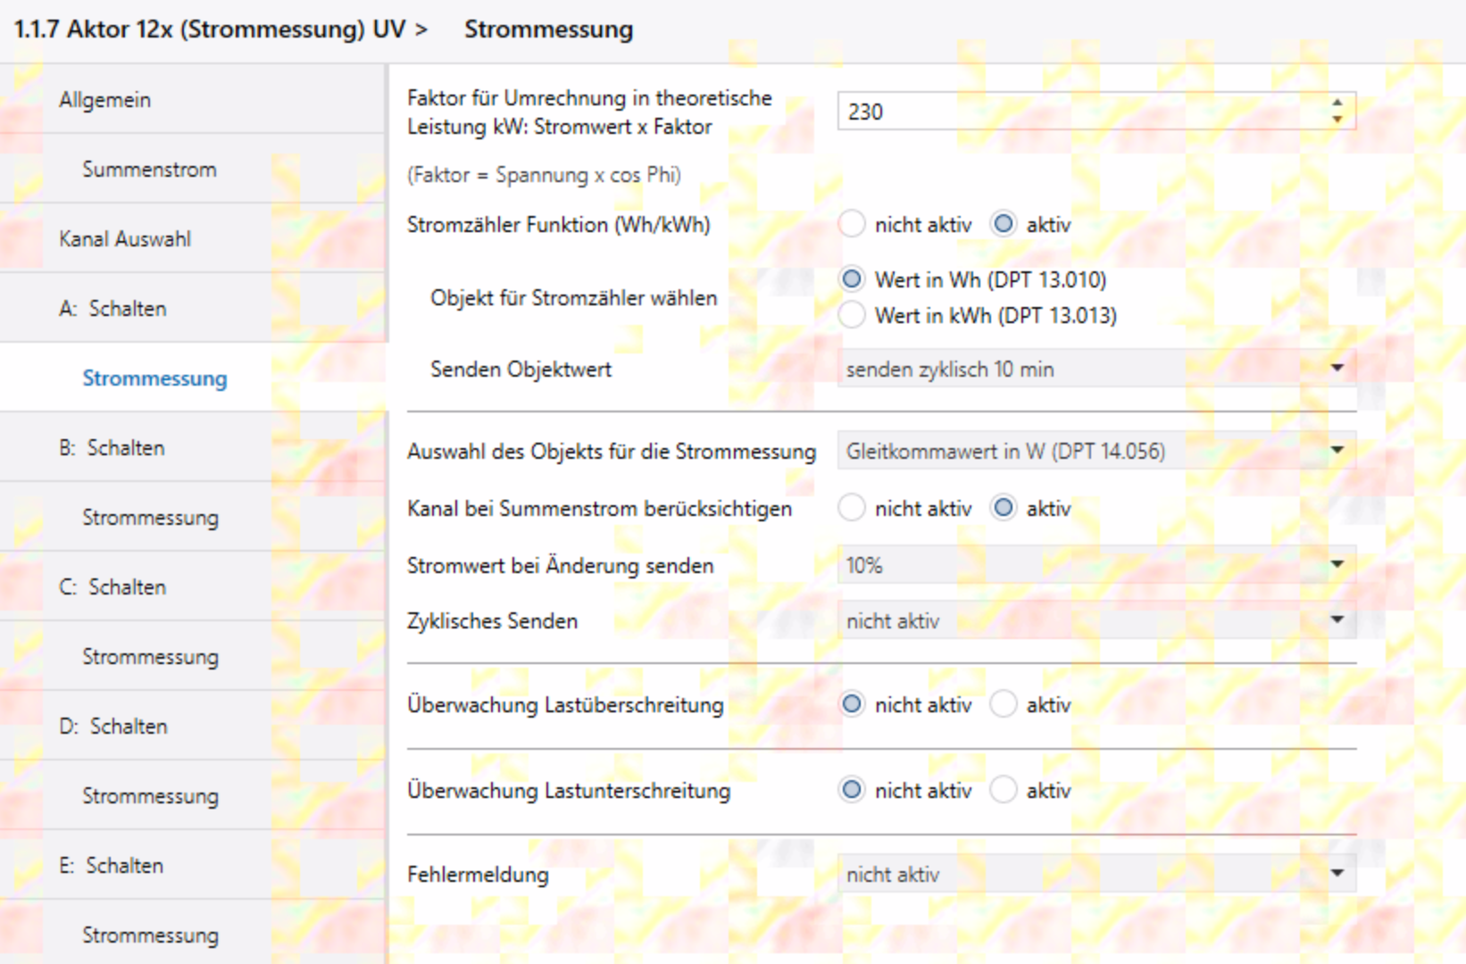
Task: Select Wert in kWh (DPT 13.013)
Action: pos(853,315)
